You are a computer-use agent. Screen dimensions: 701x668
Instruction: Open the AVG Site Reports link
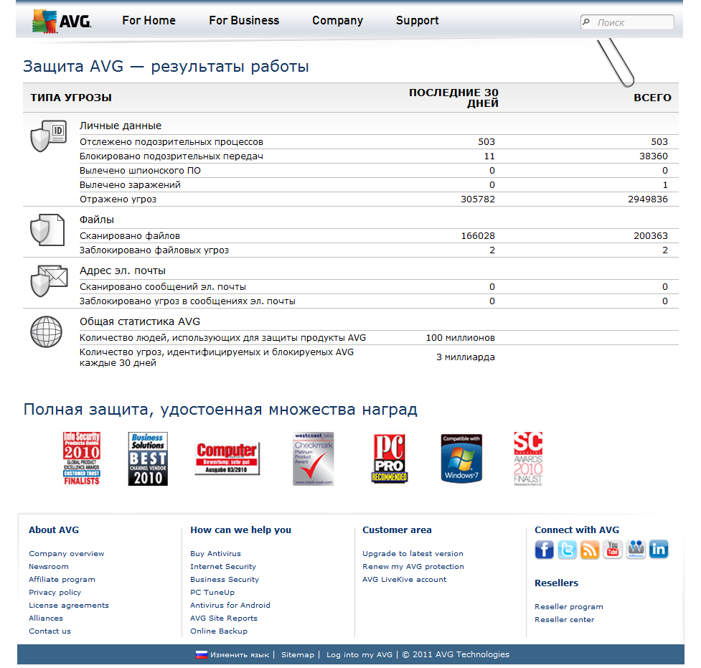click(224, 618)
